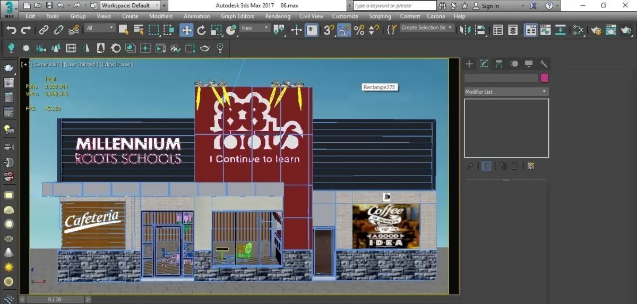The width and height of the screenshot is (637, 304).
Task: Toggle Keyboard Shortcut Override button
Action: click(312, 30)
